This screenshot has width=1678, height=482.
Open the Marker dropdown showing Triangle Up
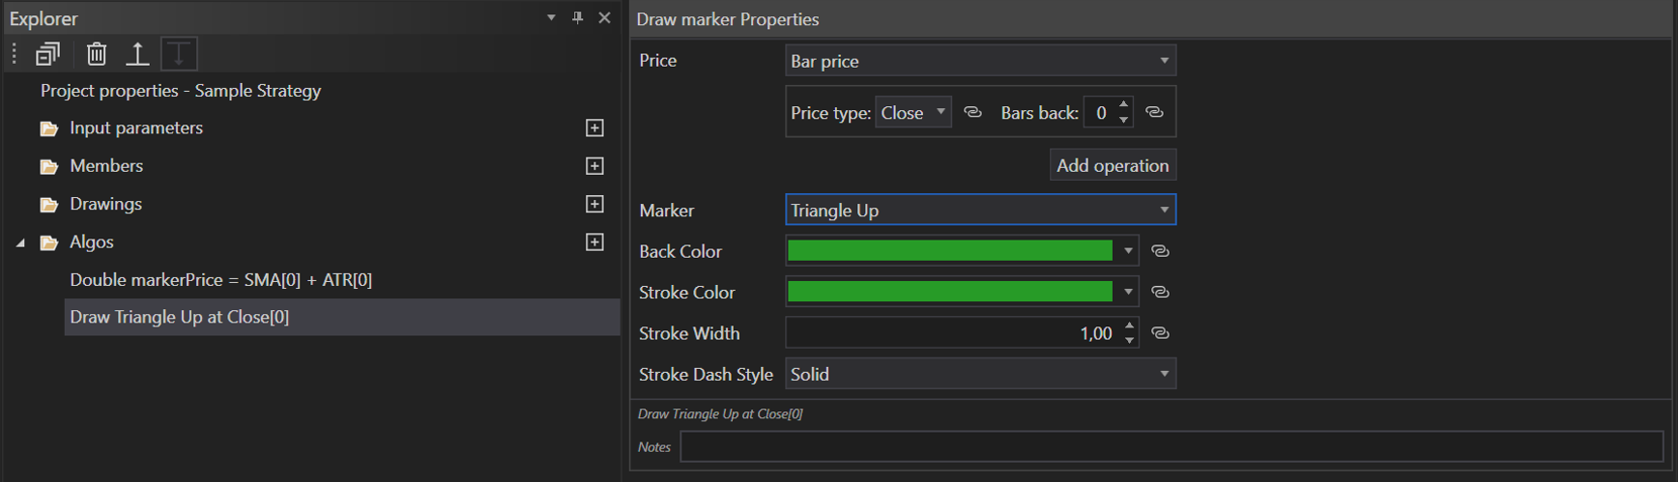click(980, 211)
